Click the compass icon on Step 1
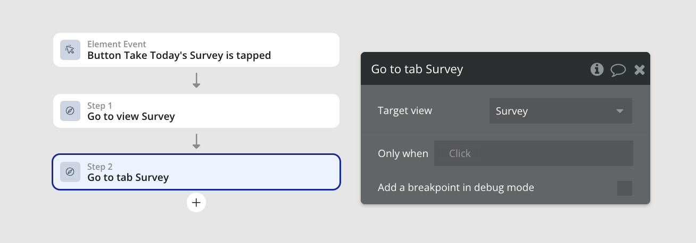This screenshot has height=243, width=696. coord(70,111)
